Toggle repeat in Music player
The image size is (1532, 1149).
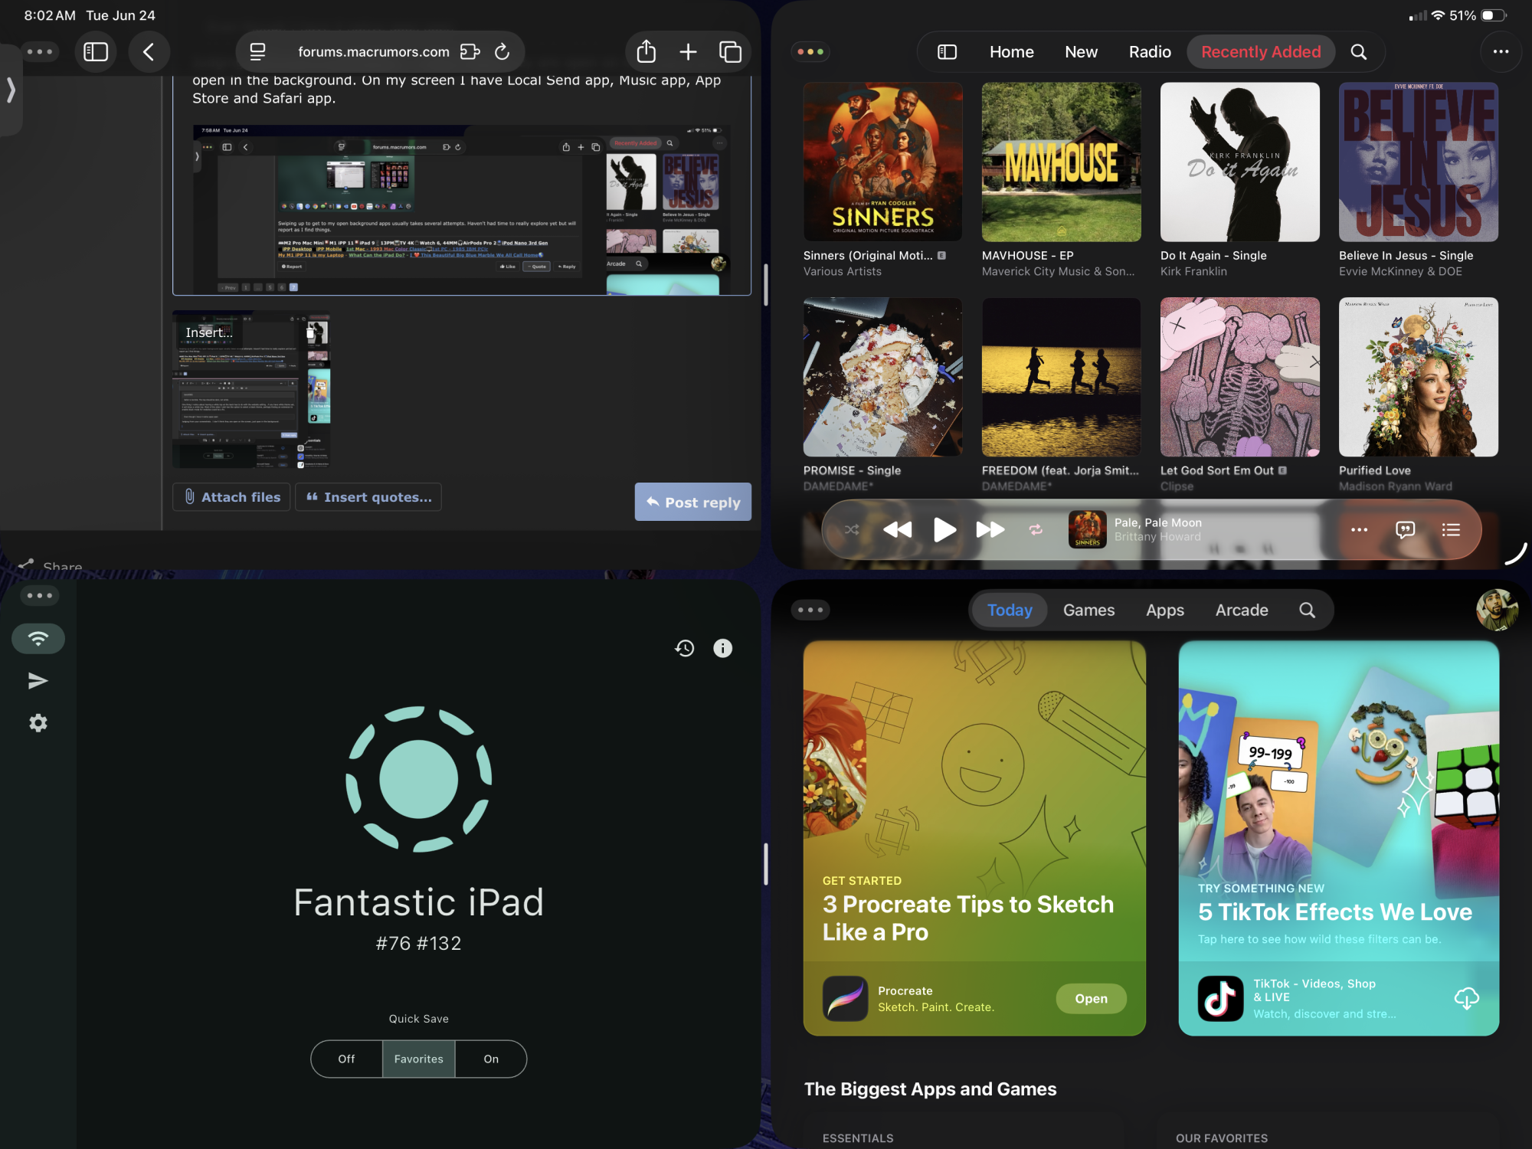tap(1036, 529)
